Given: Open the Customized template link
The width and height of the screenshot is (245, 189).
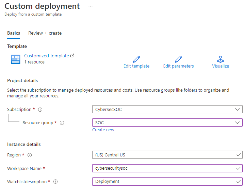Looking at the screenshot, I should point(47,56).
